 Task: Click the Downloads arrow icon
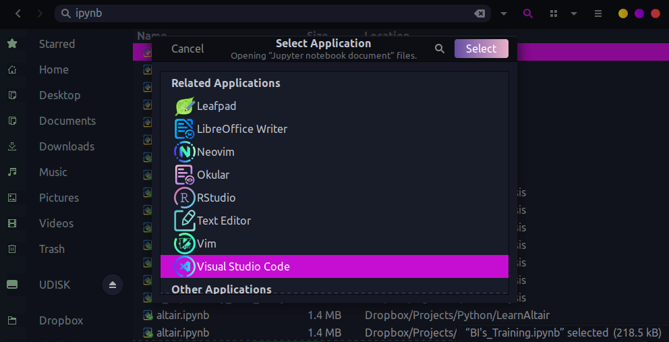pyautogui.click(x=12, y=146)
